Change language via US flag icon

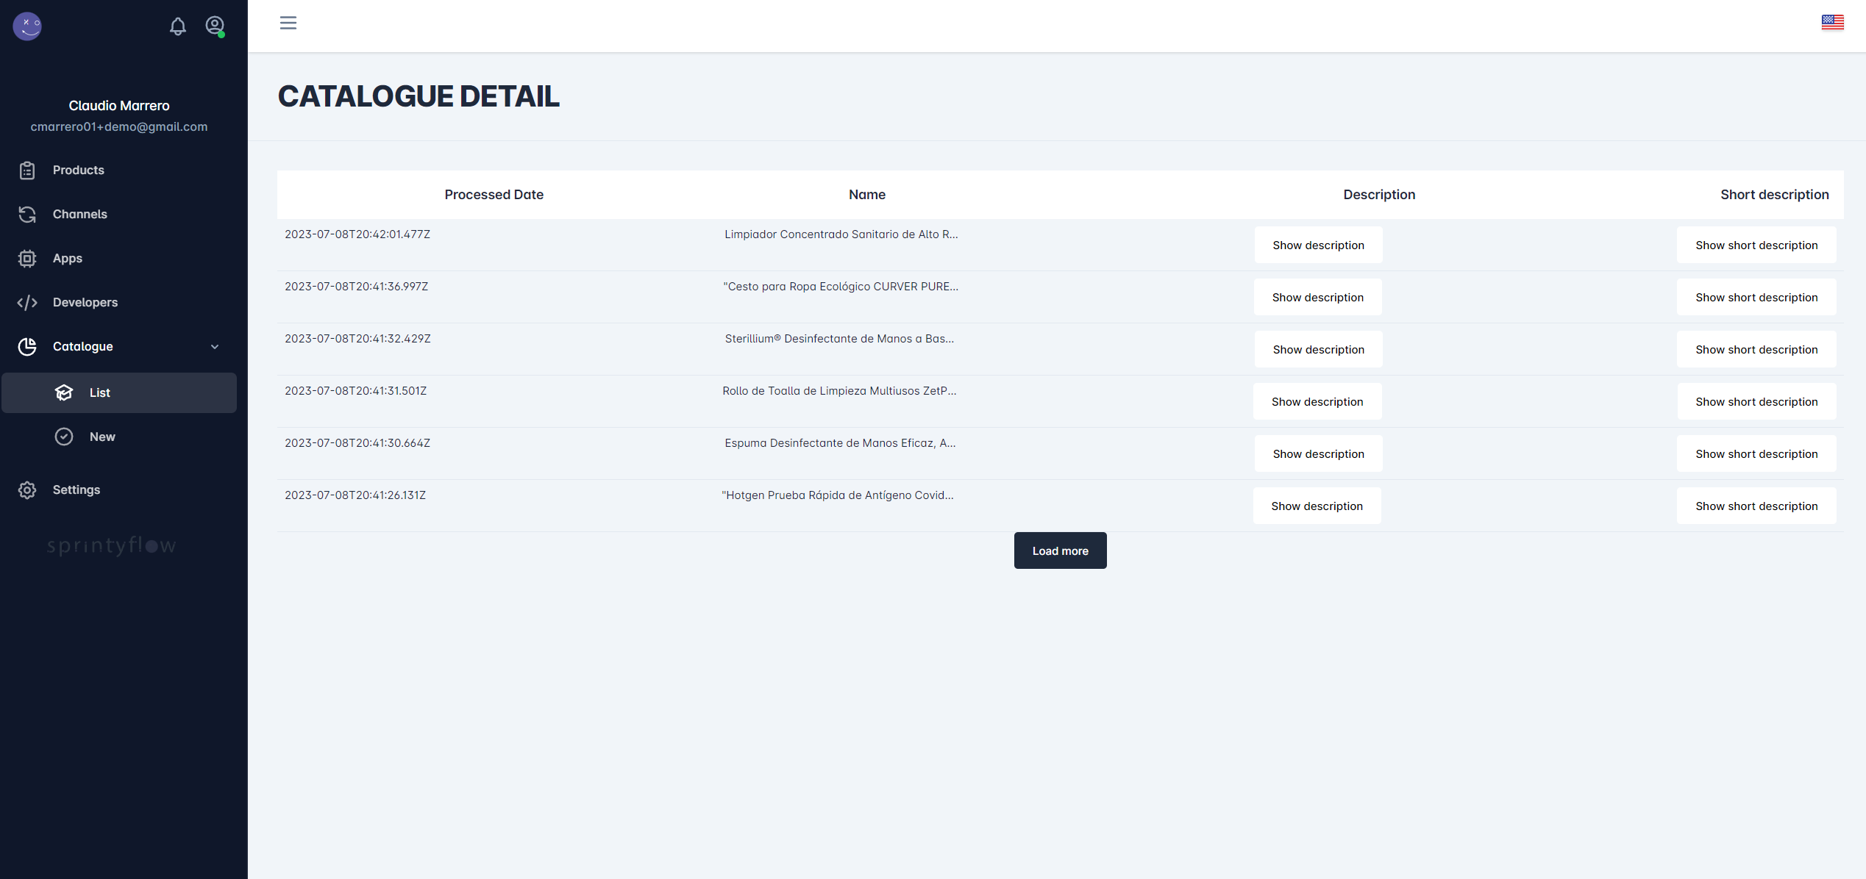click(x=1832, y=23)
